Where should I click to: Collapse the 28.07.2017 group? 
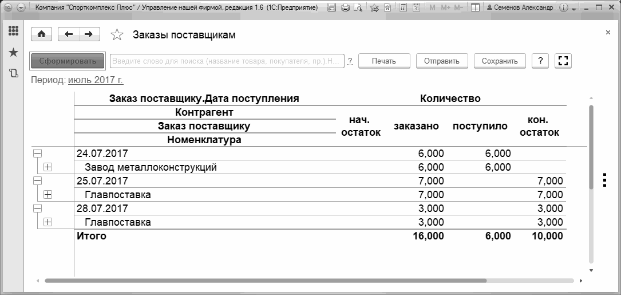37,208
